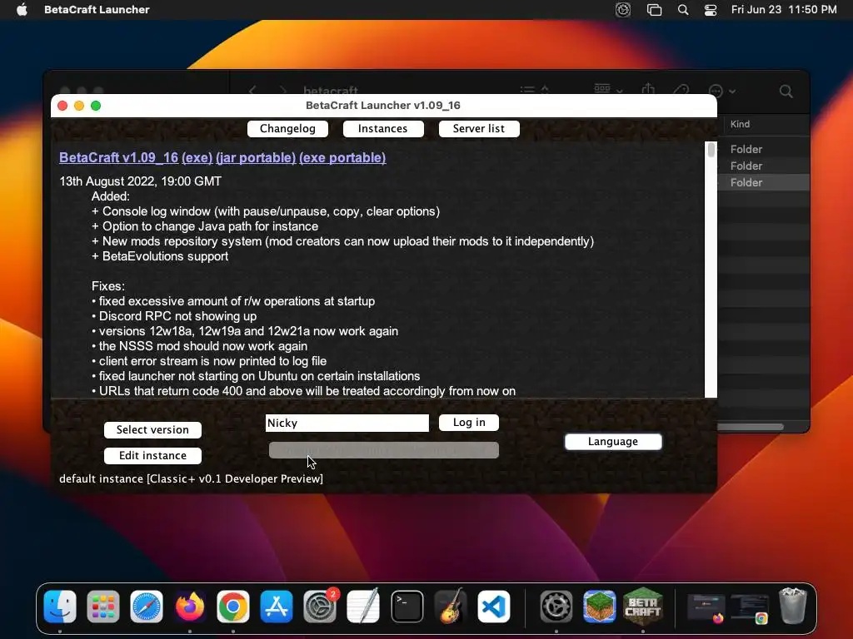The height and width of the screenshot is (639, 853).
Task: Open Control Center in the menu bar
Action: coord(711,10)
